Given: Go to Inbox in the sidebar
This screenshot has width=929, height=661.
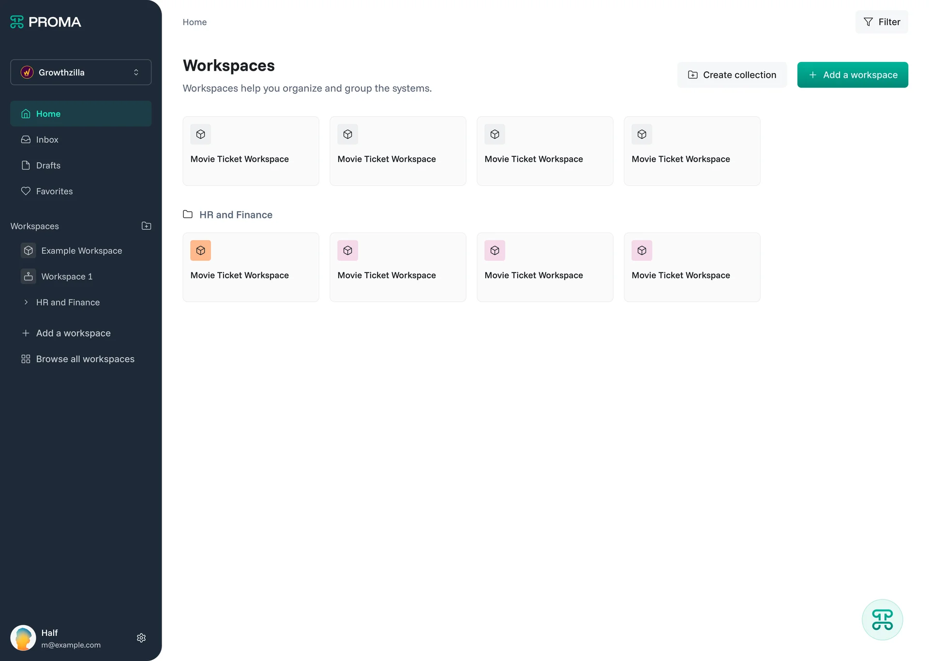Looking at the screenshot, I should 47,139.
